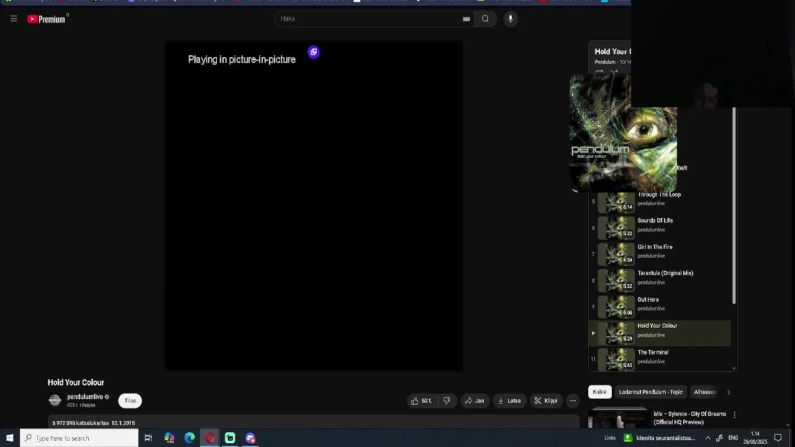Open the teal app icon on taskbar

click(x=230, y=438)
